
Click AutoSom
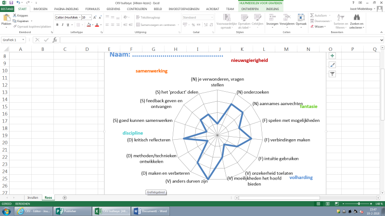tap(319, 15)
